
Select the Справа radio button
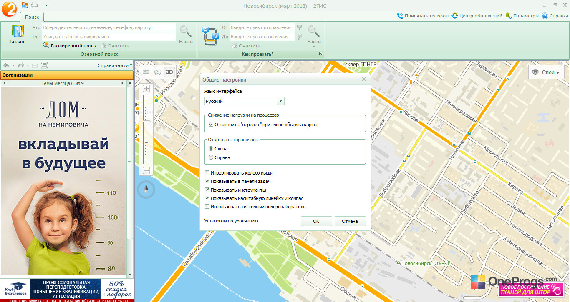[211, 157]
